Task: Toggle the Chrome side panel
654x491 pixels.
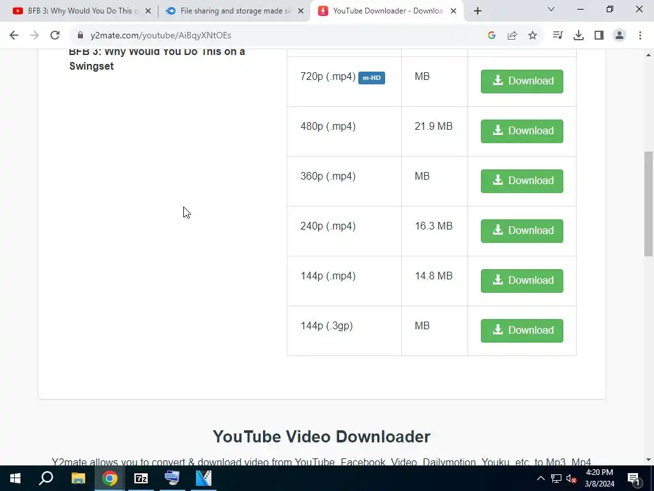Action: click(599, 36)
